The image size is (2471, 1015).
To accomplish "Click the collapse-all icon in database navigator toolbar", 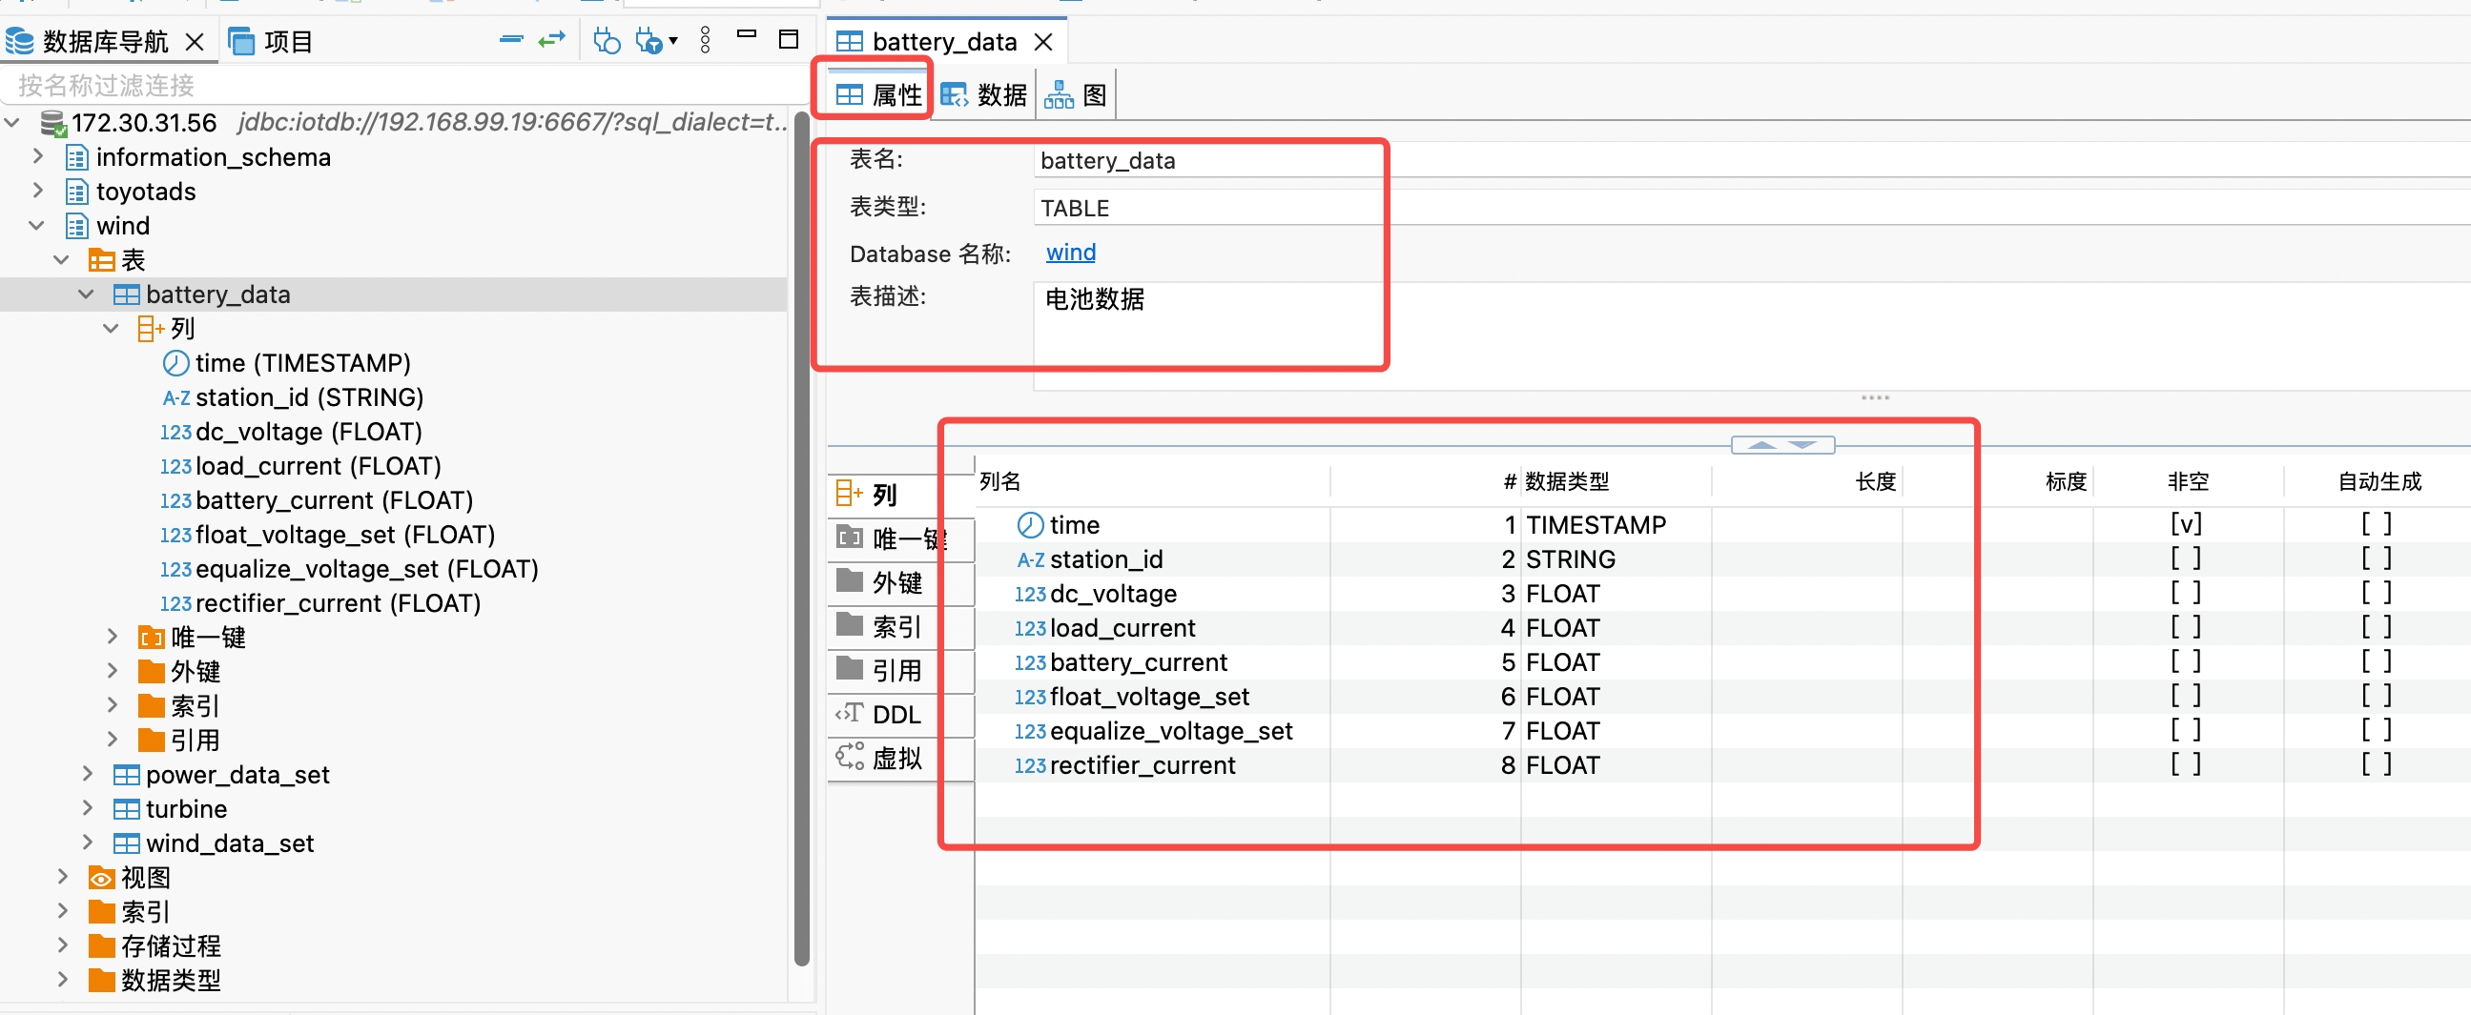I will point(511,40).
